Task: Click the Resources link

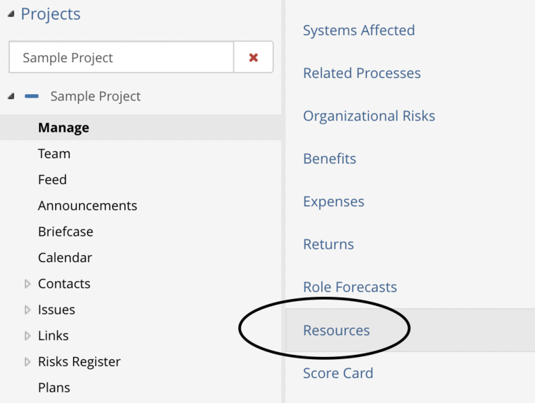Action: click(x=336, y=330)
